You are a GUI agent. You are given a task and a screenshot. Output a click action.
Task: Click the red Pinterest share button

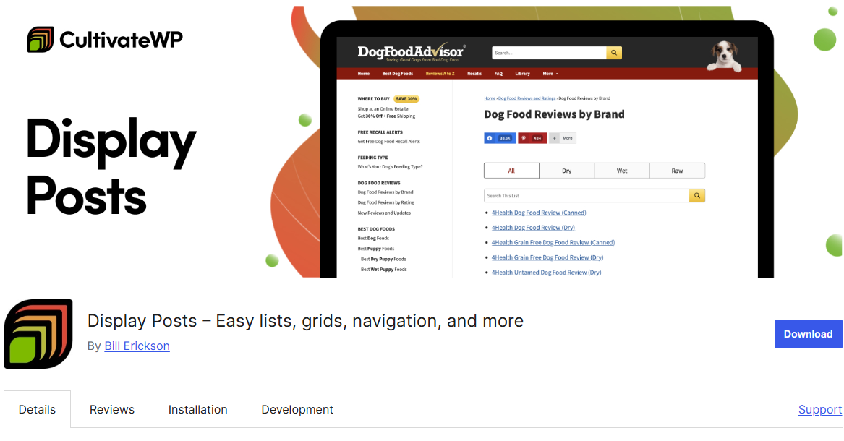click(x=532, y=138)
